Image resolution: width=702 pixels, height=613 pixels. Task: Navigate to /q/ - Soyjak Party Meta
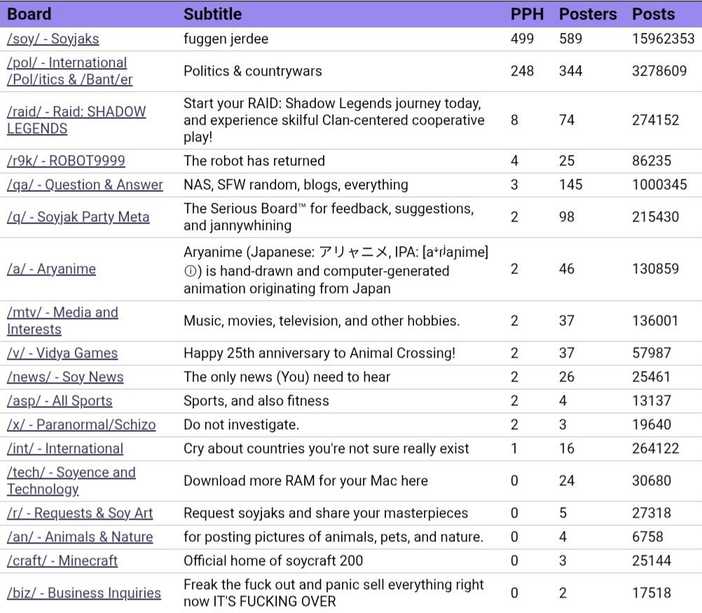coord(78,217)
